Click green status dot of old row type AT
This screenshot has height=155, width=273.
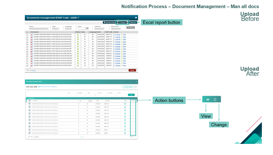click(78, 63)
